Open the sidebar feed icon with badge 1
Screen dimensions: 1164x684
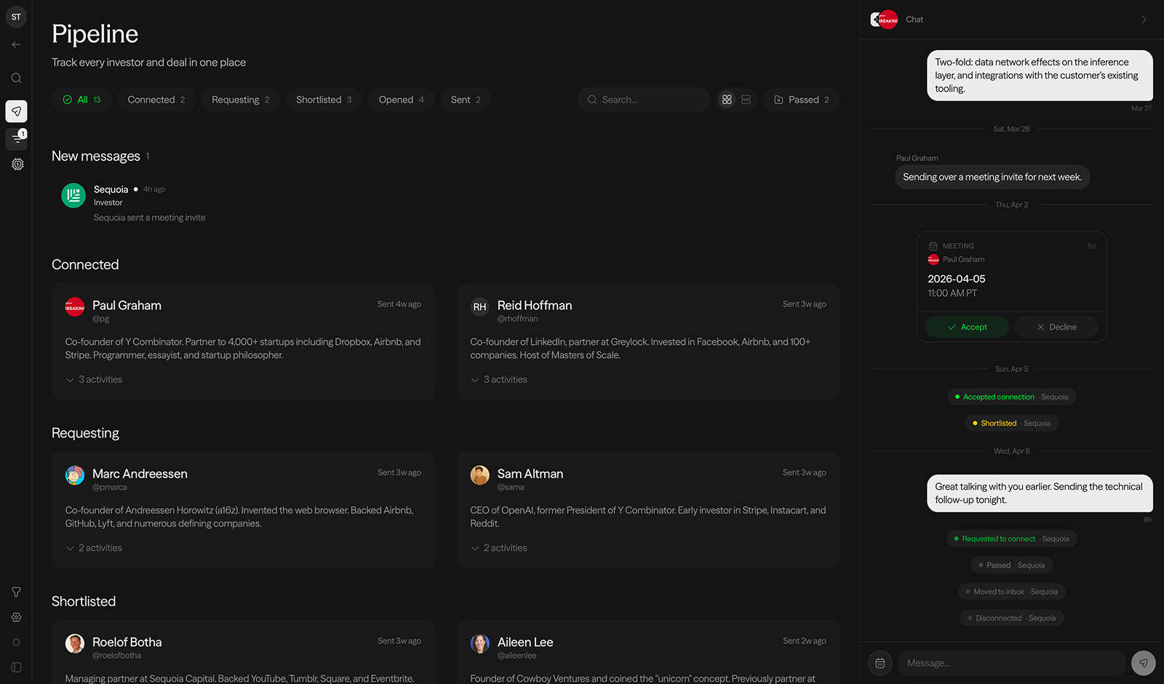(17, 138)
